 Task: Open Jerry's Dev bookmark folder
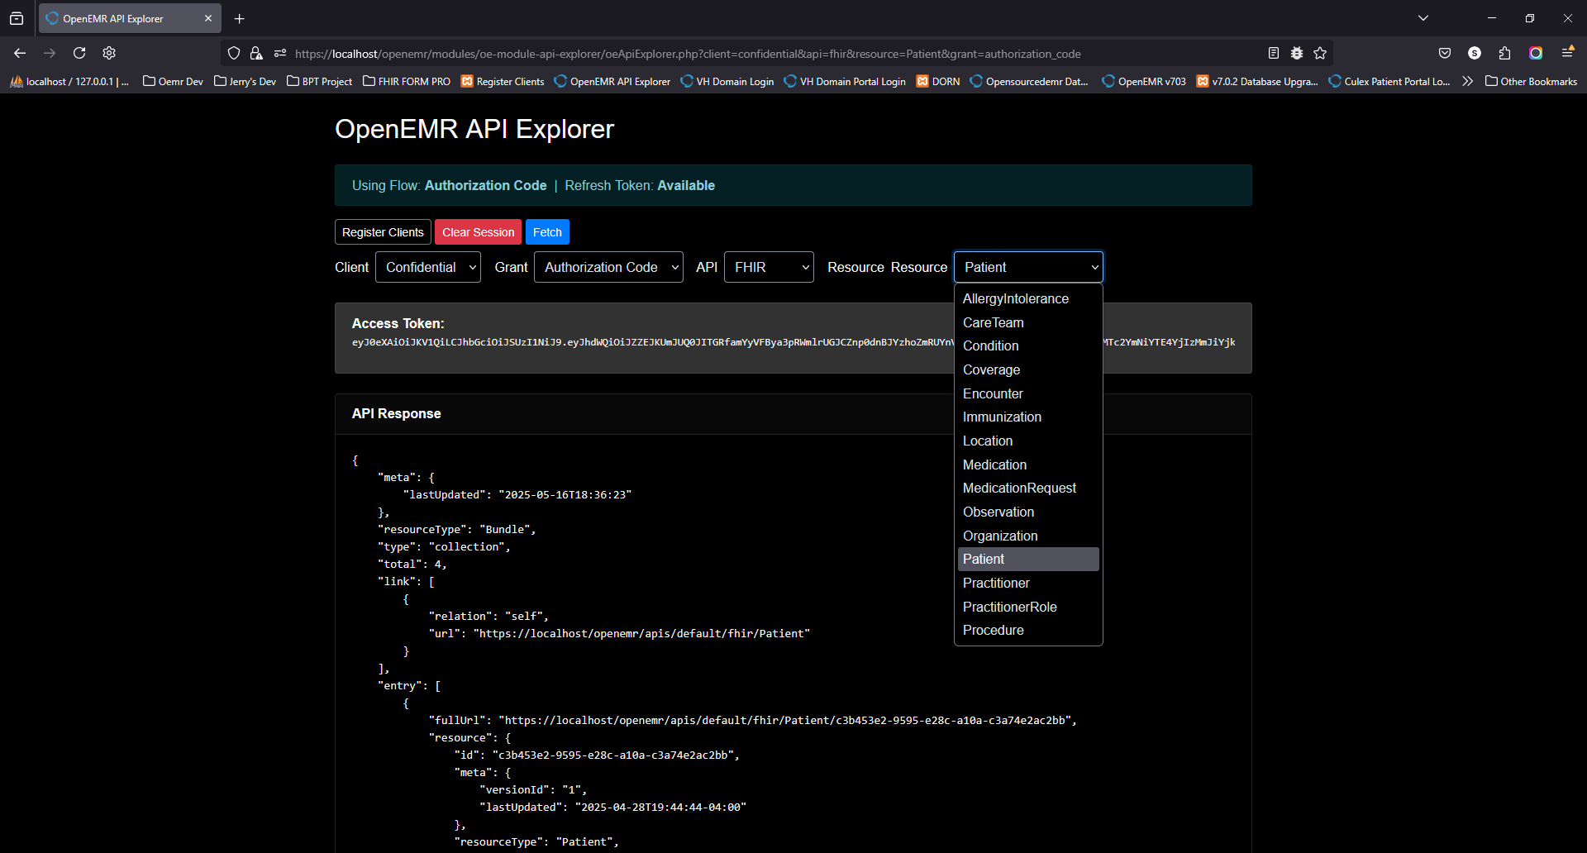point(245,81)
